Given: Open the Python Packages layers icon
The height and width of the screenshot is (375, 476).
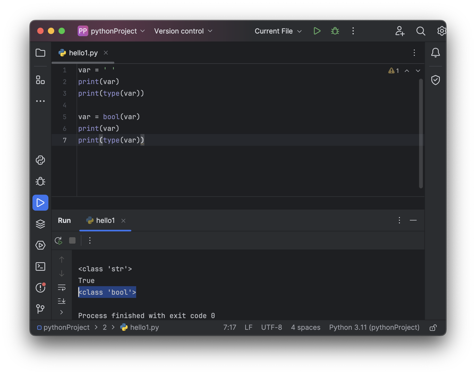Looking at the screenshot, I should (x=40, y=224).
